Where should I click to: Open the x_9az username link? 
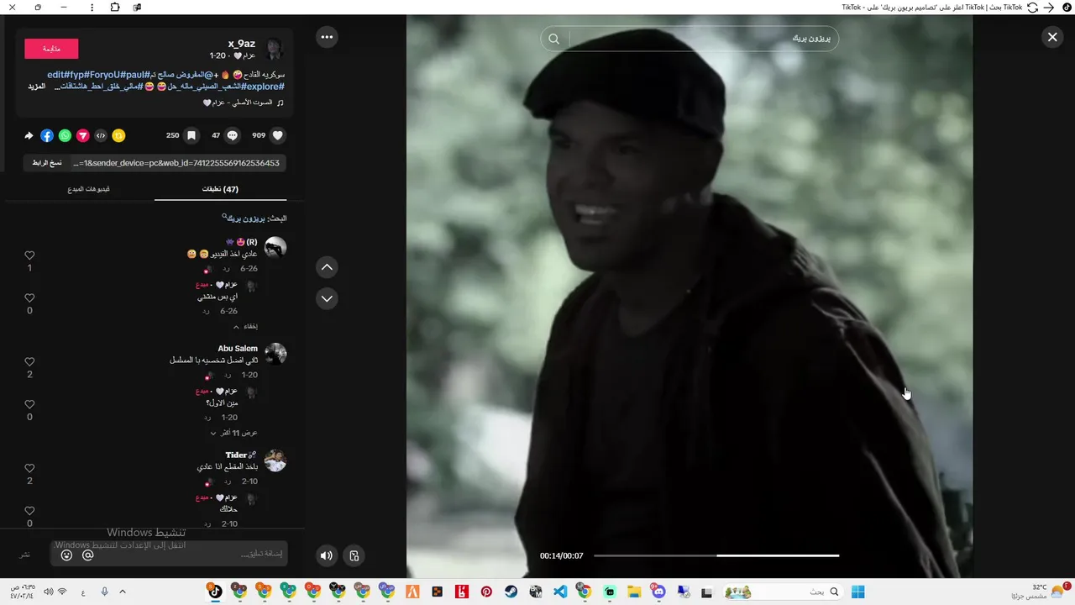241,44
